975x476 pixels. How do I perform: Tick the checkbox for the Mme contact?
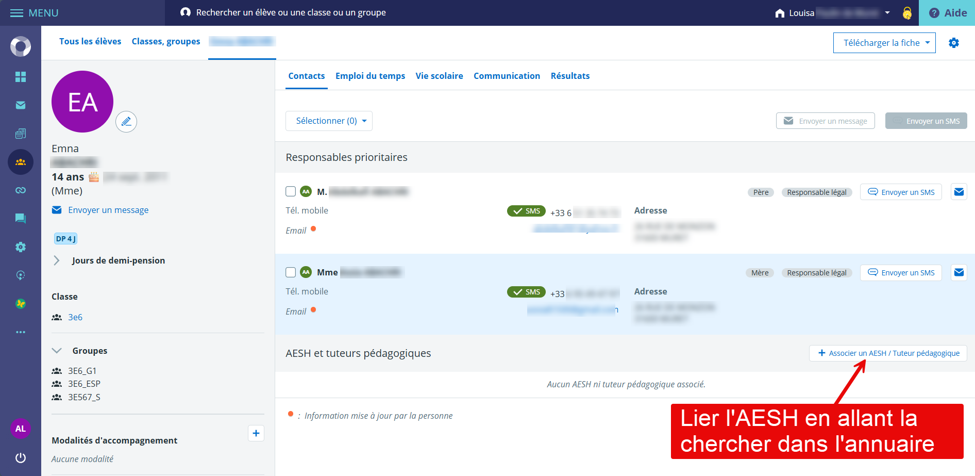tap(291, 272)
